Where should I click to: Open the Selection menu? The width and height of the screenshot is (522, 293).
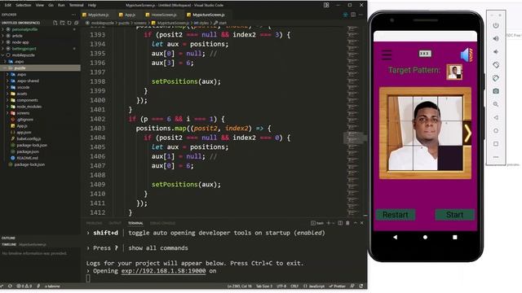click(x=24, y=5)
